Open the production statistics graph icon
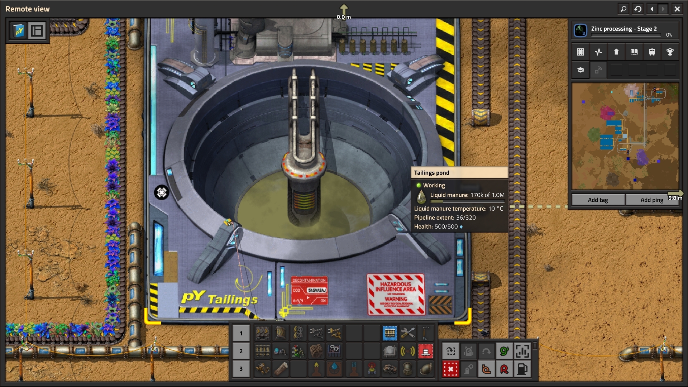The image size is (688, 387). coord(598,52)
